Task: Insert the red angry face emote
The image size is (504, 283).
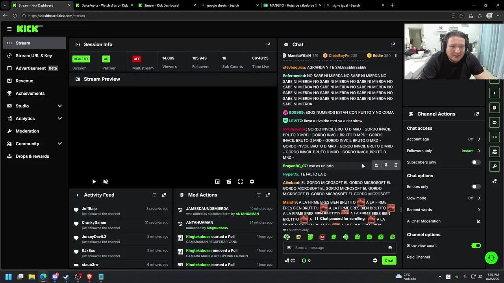Action: pyautogui.click(x=322, y=237)
